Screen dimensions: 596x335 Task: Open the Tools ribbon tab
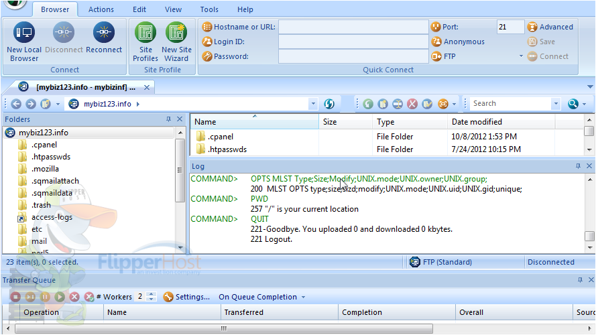(x=209, y=9)
